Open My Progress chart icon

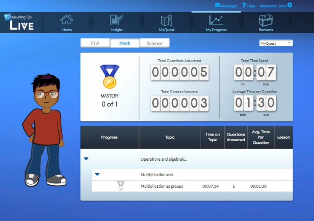pos(216,20)
